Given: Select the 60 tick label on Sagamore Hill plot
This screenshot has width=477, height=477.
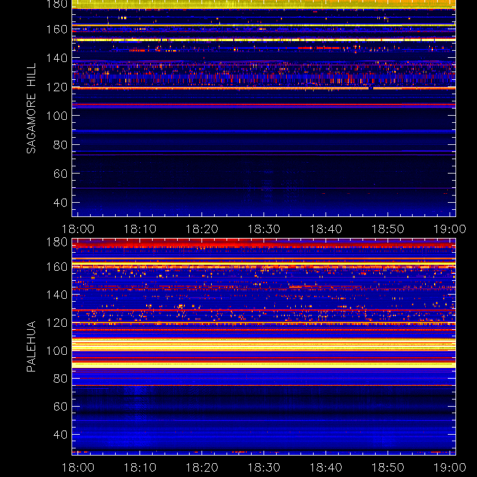Looking at the screenshot, I should click(60, 174).
